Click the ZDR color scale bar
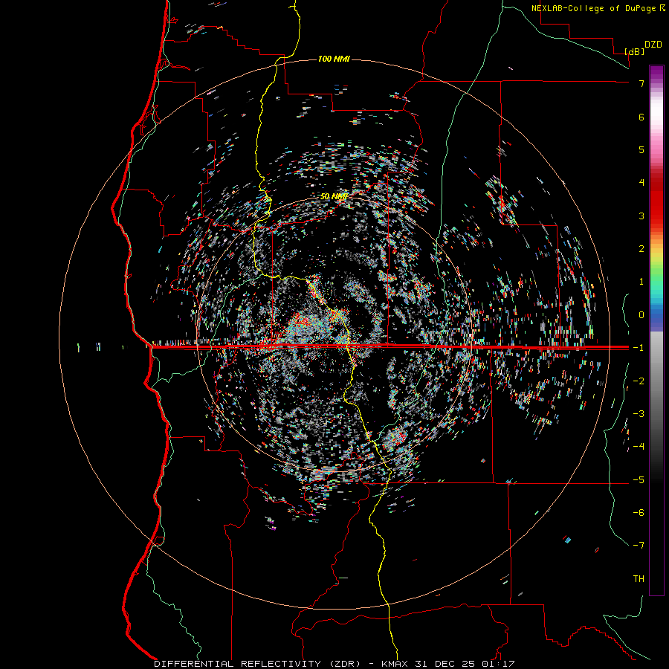The image size is (669, 669). (x=656, y=330)
